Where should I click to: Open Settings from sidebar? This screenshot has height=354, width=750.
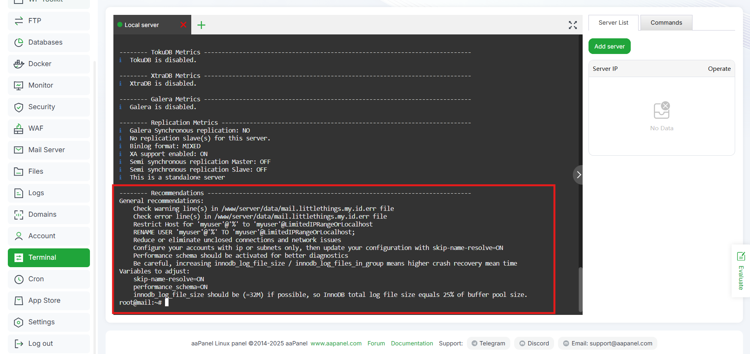(x=49, y=322)
